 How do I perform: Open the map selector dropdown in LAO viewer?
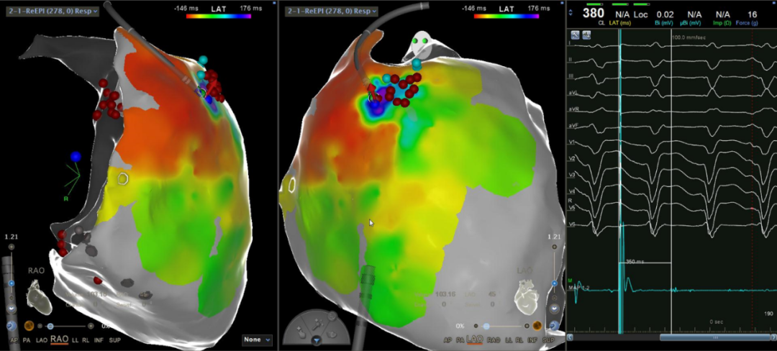click(x=332, y=10)
